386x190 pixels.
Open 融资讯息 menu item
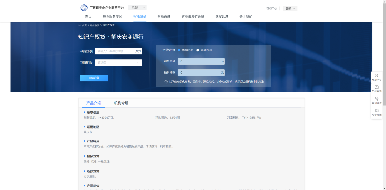[222, 16]
